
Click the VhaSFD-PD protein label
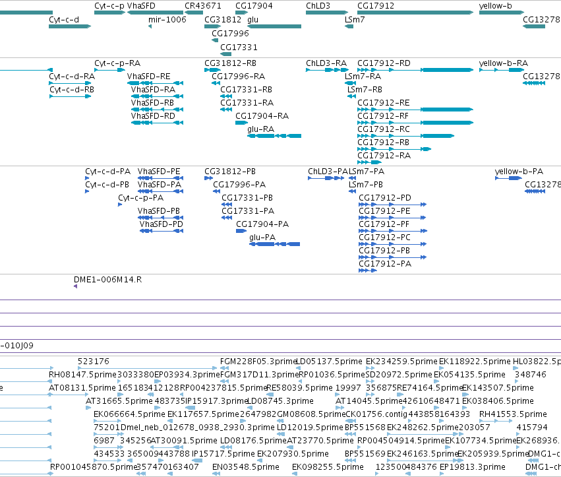tap(161, 224)
